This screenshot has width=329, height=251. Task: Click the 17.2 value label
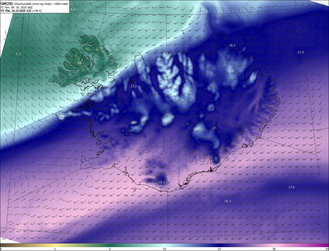click(134, 86)
